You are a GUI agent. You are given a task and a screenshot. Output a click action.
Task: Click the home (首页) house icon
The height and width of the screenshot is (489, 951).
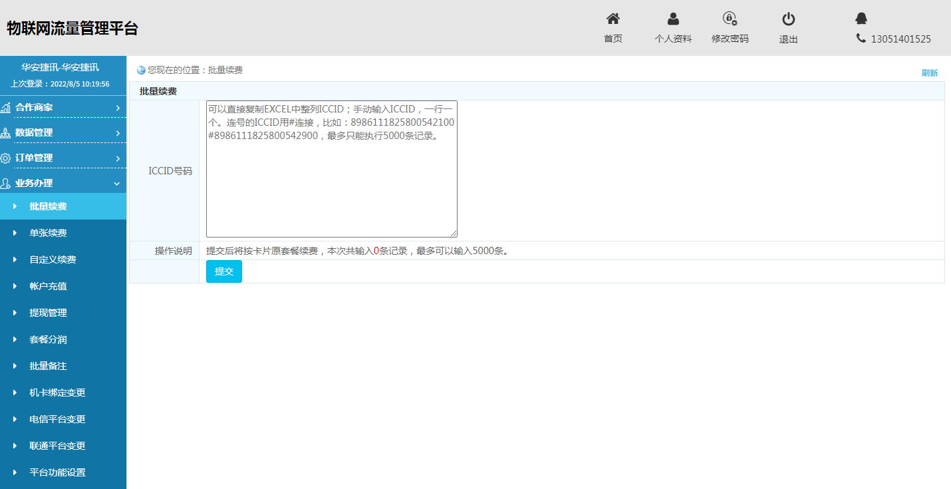coord(613,19)
